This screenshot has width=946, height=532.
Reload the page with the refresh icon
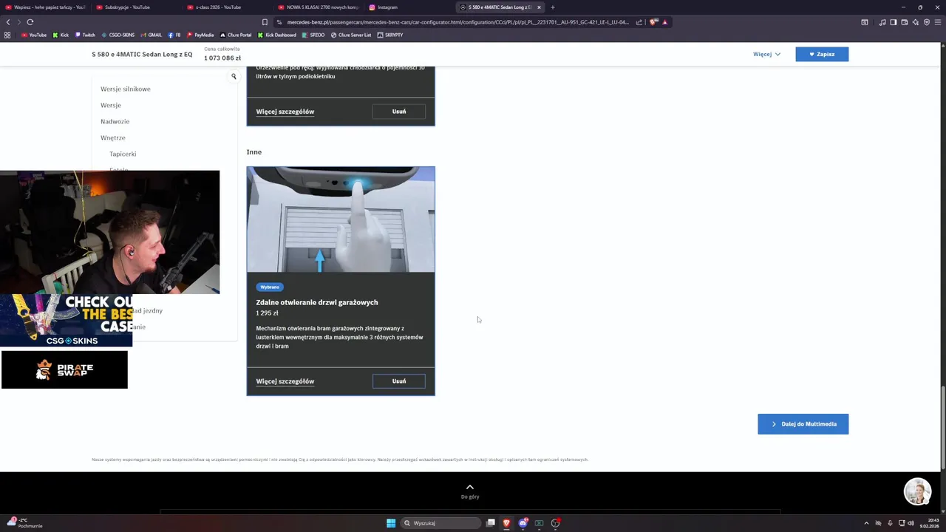(x=30, y=22)
